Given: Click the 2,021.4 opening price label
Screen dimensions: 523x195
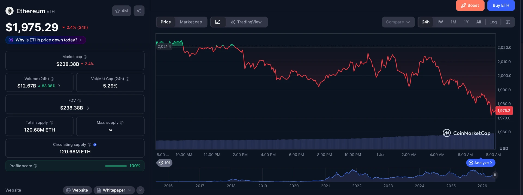Looking at the screenshot, I should (x=164, y=46).
